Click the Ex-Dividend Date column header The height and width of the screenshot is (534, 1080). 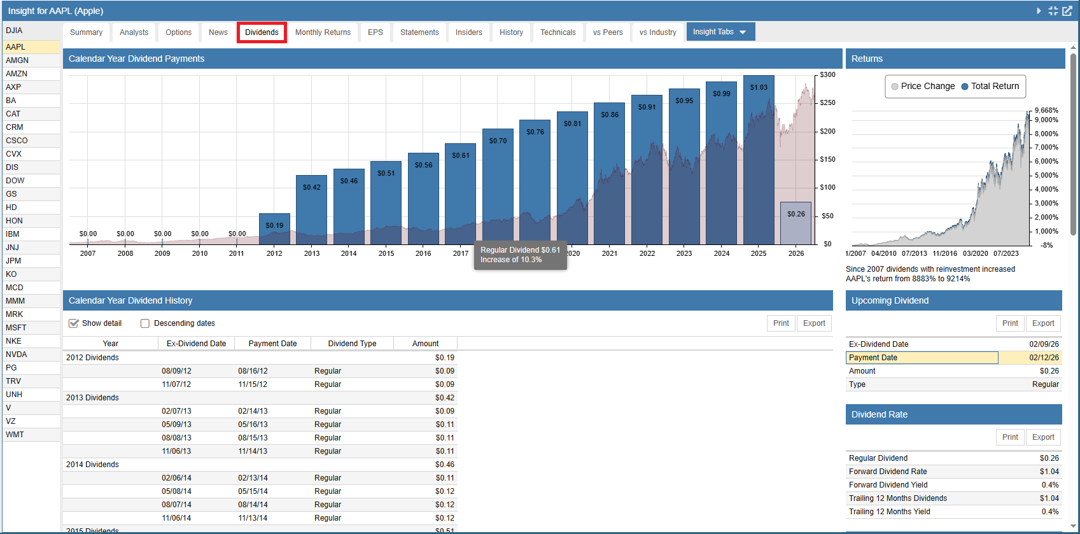(x=196, y=344)
